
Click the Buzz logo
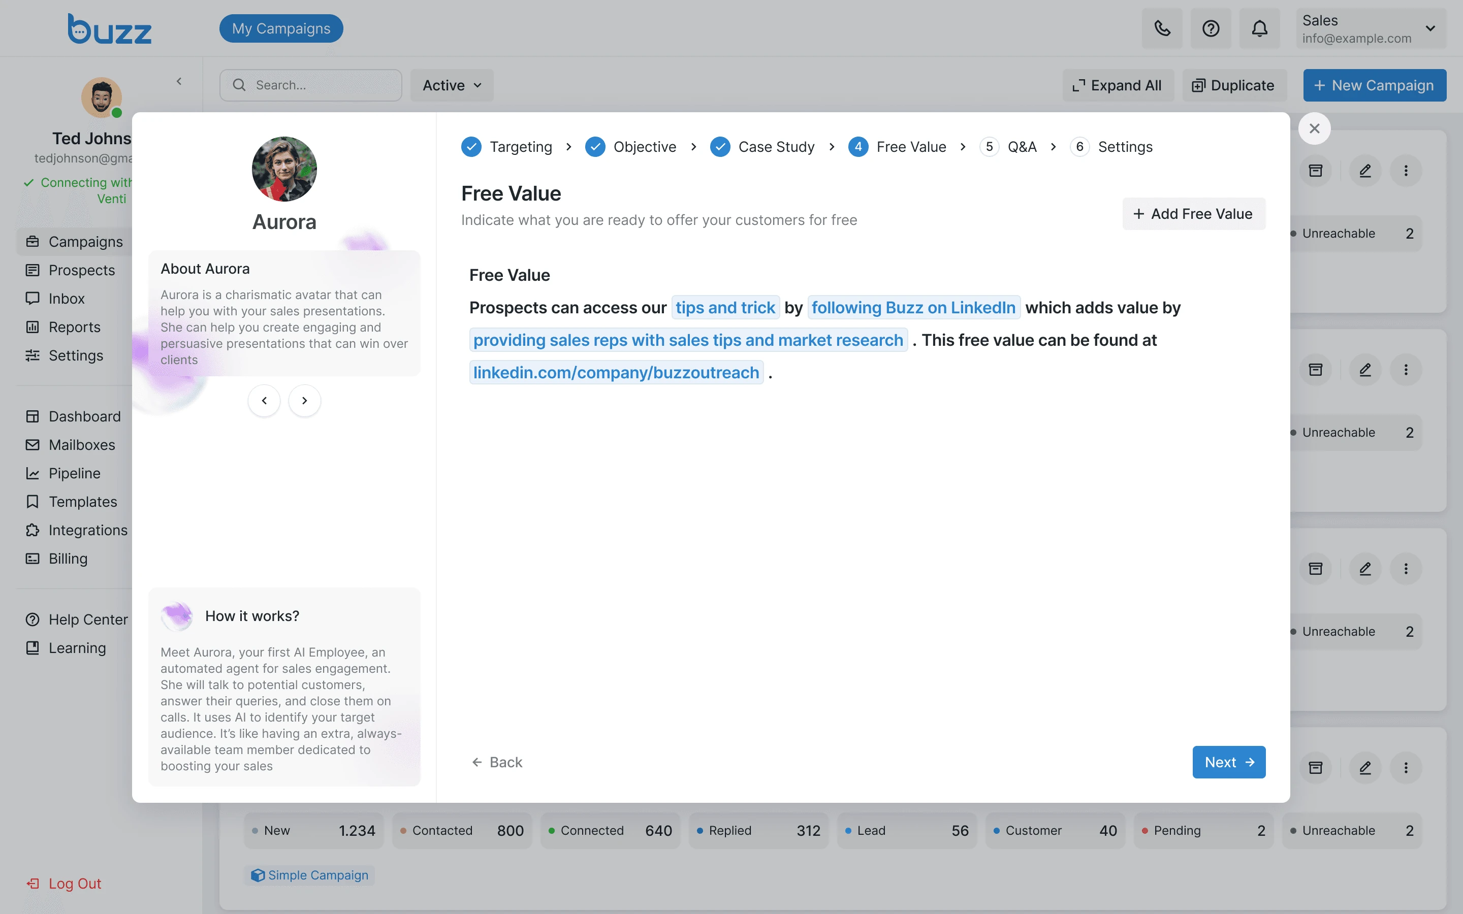point(109,29)
